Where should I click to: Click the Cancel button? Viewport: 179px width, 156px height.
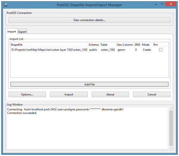tap(152, 95)
